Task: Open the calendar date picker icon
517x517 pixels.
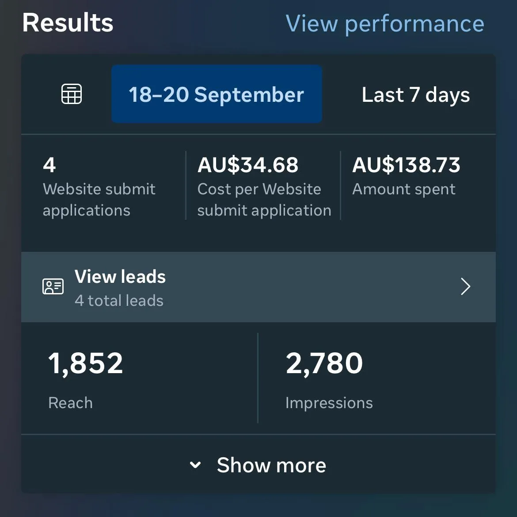Action: [72, 94]
